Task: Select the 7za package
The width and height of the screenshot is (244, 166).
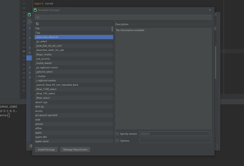Action: [x=73, y=28]
